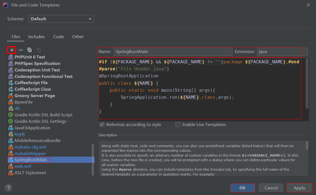The height and width of the screenshot is (195, 316).
Task: Click the Codeception Functional Test icon
Action: [x=11, y=76]
